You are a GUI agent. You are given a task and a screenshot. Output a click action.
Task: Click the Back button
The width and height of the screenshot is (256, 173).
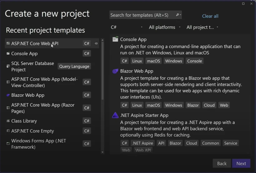point(222,163)
